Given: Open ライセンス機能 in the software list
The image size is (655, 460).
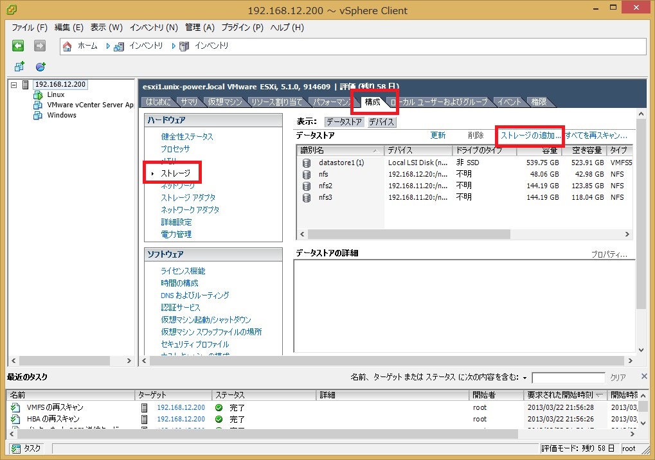Looking at the screenshot, I should coord(183,271).
